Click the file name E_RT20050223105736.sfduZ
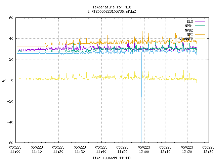Image resolution: width=215 pixels, height=161 pixels. pyautogui.click(x=112, y=11)
